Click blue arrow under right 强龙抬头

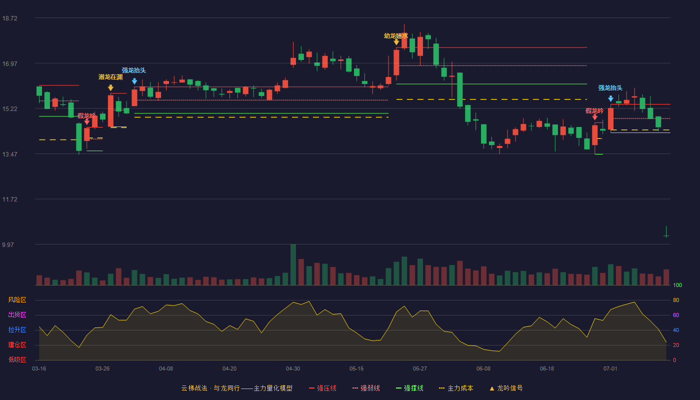(611, 99)
